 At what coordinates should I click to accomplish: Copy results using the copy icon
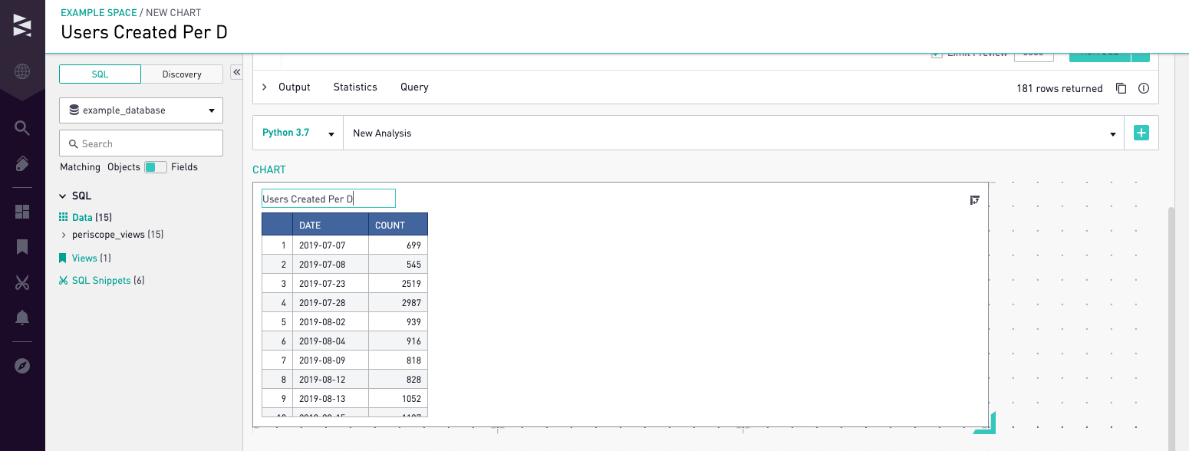coord(1121,88)
